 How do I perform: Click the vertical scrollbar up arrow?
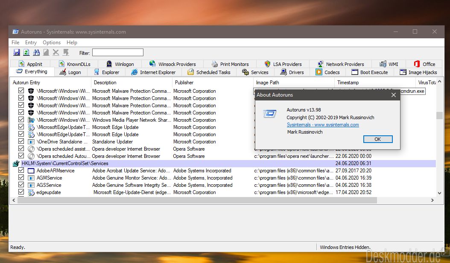coord(439,82)
